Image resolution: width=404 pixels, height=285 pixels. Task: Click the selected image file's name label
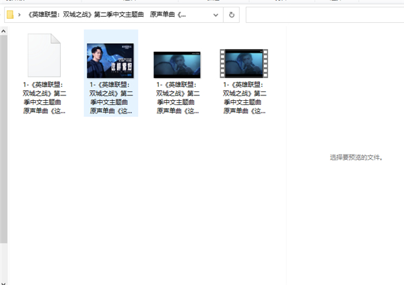(110, 97)
